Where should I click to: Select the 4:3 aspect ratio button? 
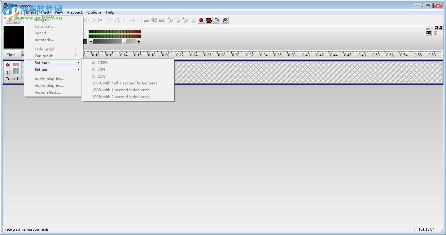coord(435,33)
